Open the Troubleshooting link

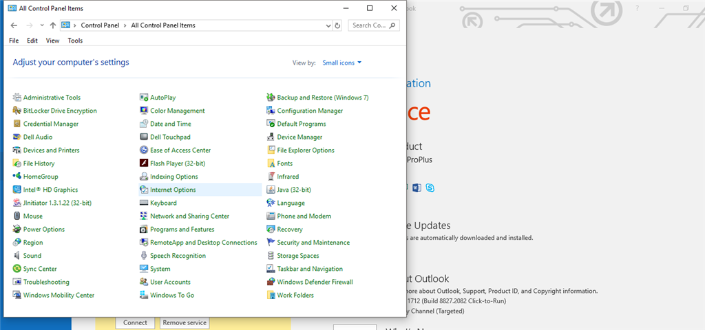[46, 282]
